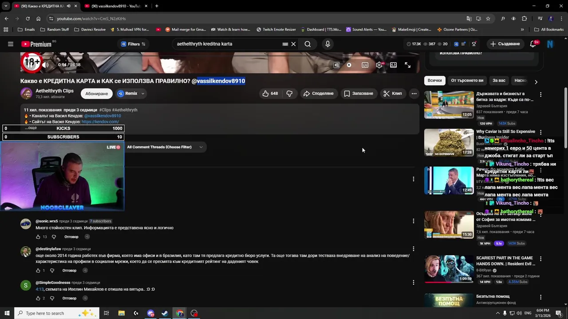Expand the Remix dropdown arrow
Image resolution: width=568 pixels, height=319 pixels.
(142, 93)
